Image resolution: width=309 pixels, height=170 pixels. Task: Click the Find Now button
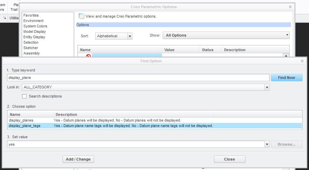(x=287, y=78)
